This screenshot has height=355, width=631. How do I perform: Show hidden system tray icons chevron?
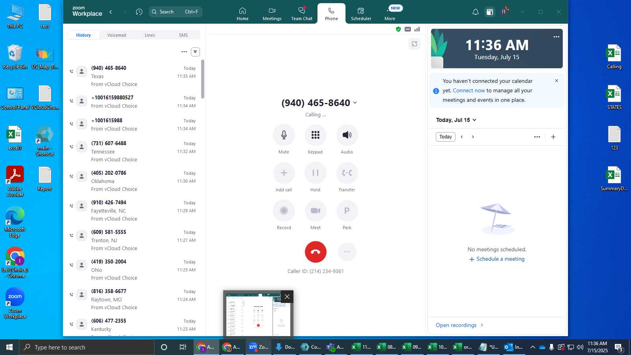532,347
